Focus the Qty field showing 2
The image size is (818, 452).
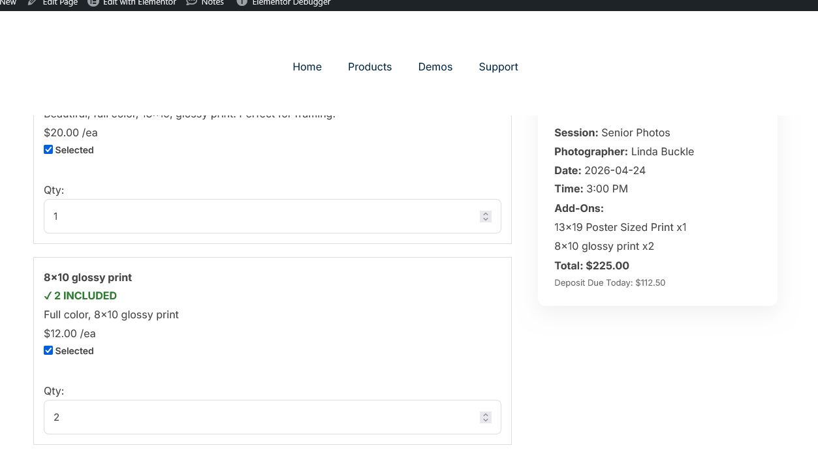tap(261, 417)
